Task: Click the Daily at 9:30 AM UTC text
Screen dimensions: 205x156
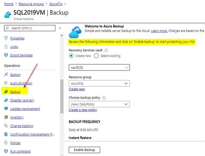Action: pyautogui.click(x=83, y=130)
